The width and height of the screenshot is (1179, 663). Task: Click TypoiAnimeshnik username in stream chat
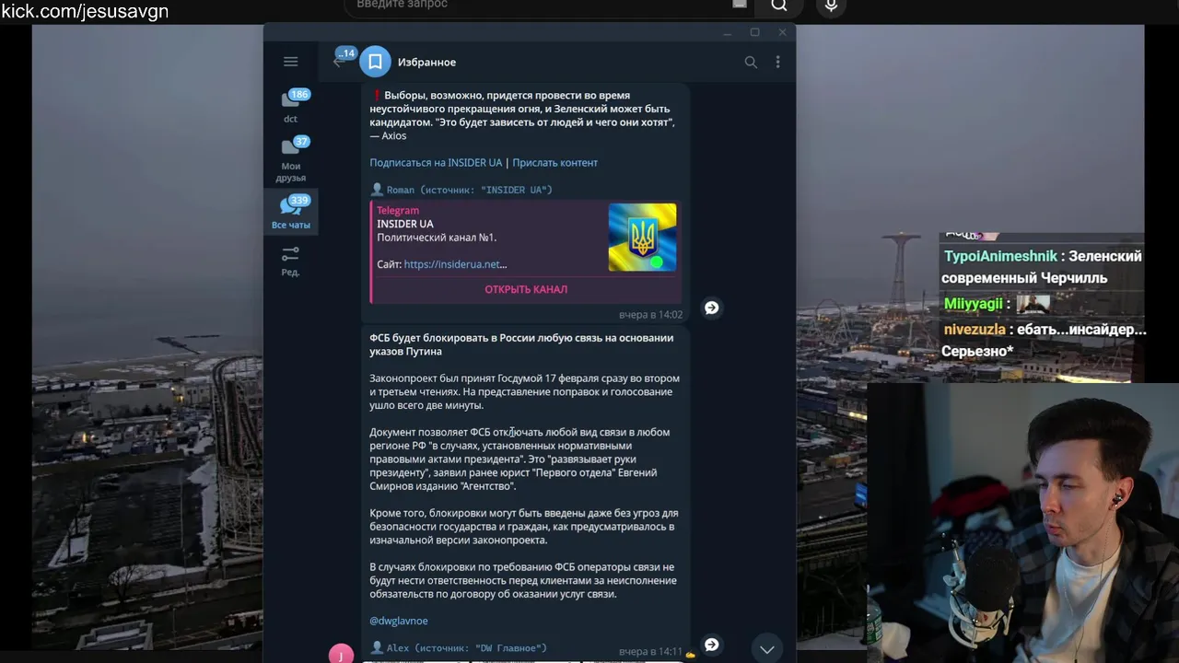1000,257
